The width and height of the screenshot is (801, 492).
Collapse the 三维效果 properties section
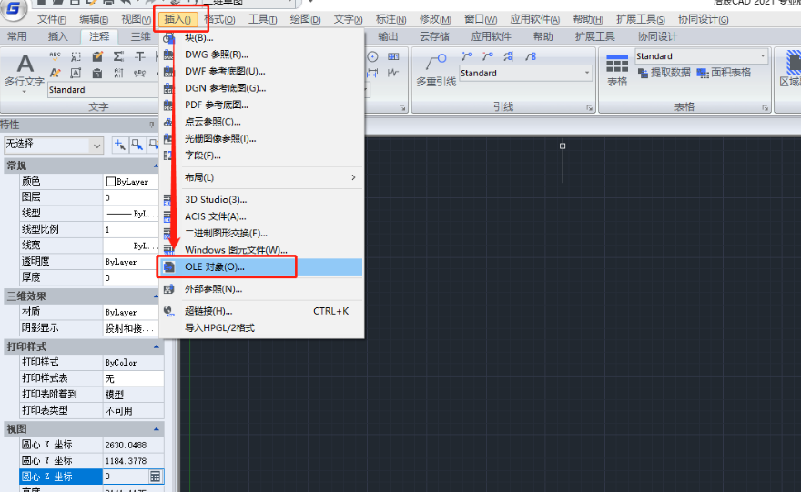157,296
